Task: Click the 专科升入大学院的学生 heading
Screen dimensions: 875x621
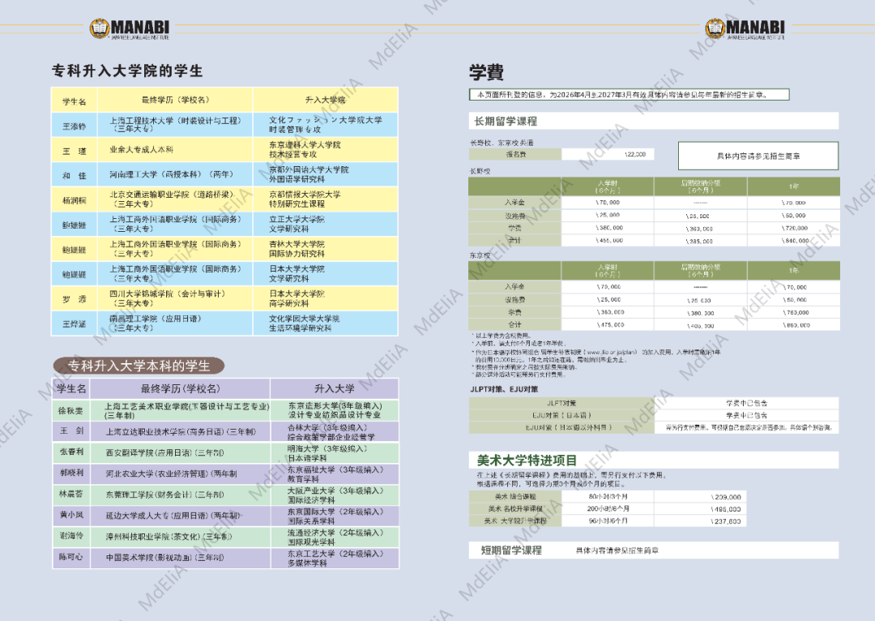Action: click(x=127, y=71)
